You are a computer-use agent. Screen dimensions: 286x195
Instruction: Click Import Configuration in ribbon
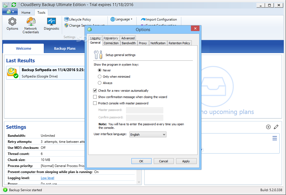pos(159,19)
